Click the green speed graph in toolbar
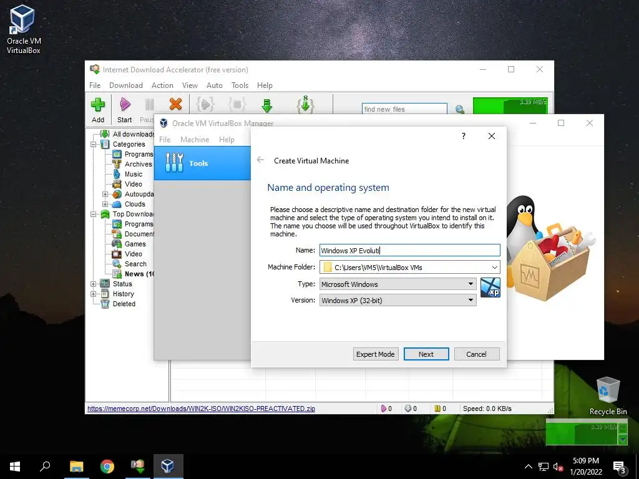Image resolution: width=639 pixels, height=479 pixels. pyautogui.click(x=510, y=106)
